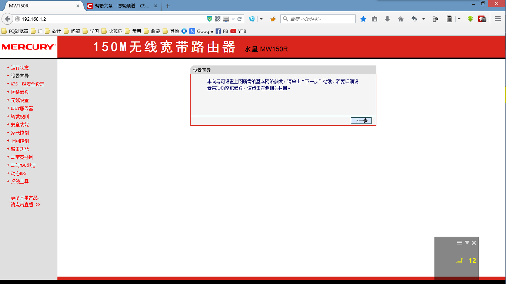Image resolution: width=506 pixels, height=284 pixels.
Task: Click the green download arrow icon
Action: coord(470,19)
